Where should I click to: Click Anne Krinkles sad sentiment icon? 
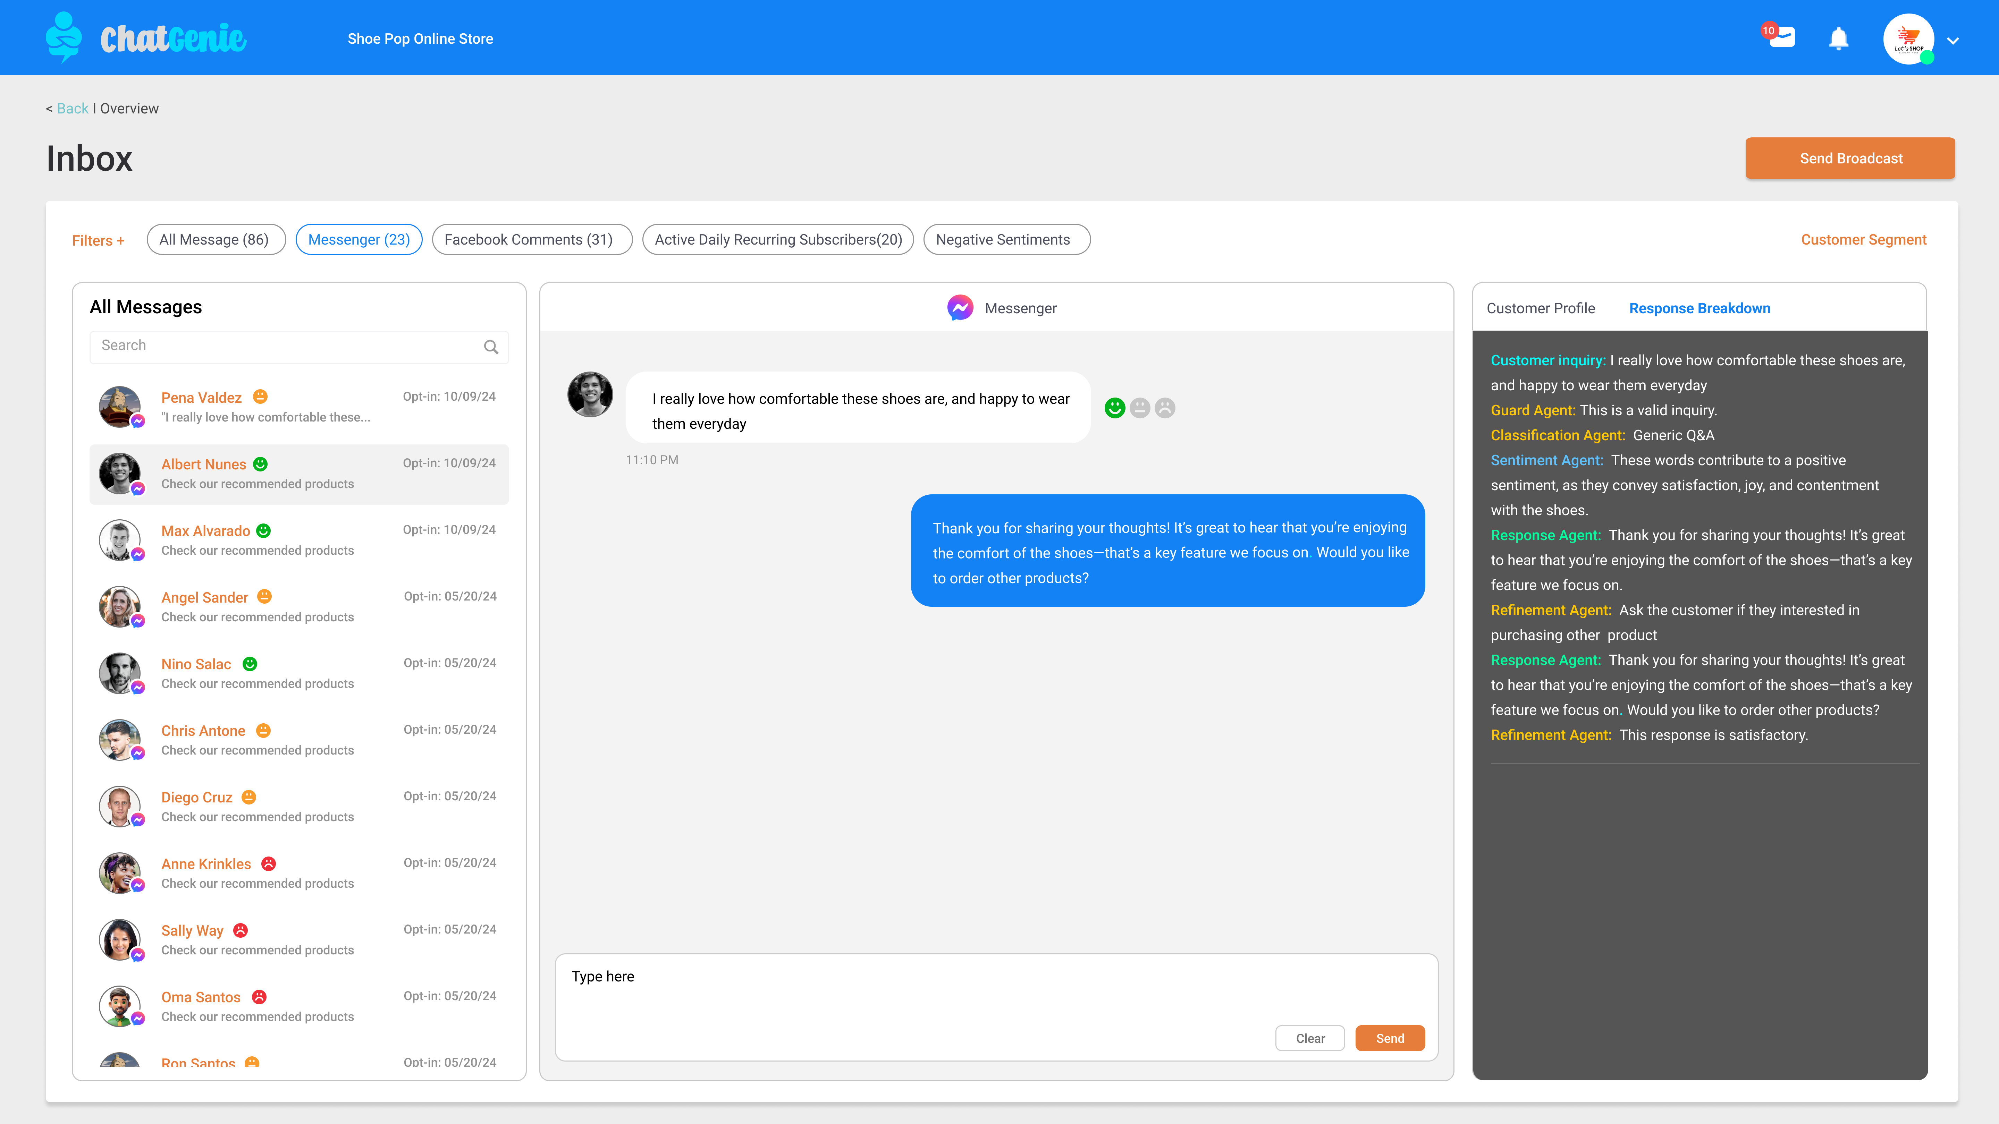pos(269,863)
